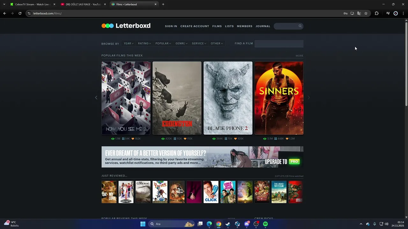Expand the Rating browse dropdown

coord(144,44)
